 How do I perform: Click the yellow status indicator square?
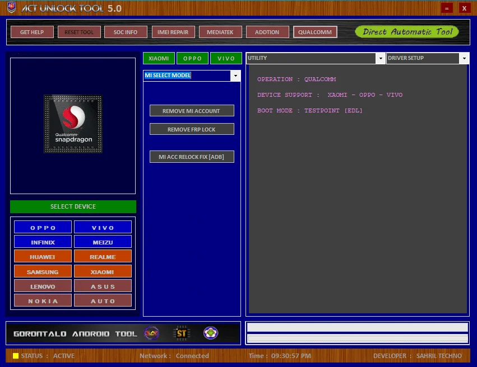click(16, 356)
